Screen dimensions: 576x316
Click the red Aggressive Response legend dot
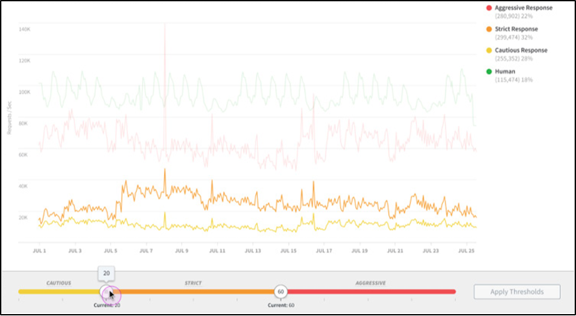pyautogui.click(x=489, y=8)
